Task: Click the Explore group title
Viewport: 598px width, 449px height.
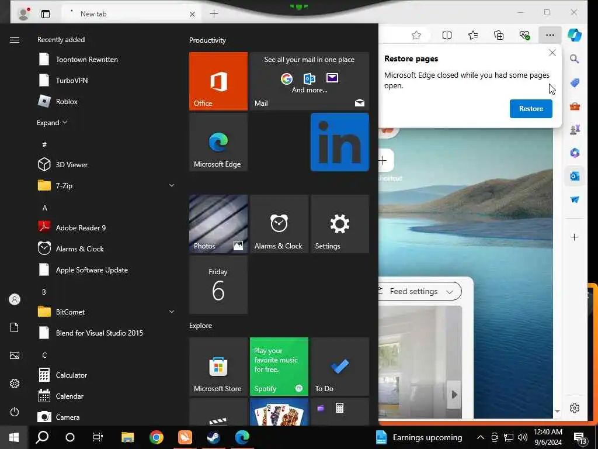Action: coord(201,325)
